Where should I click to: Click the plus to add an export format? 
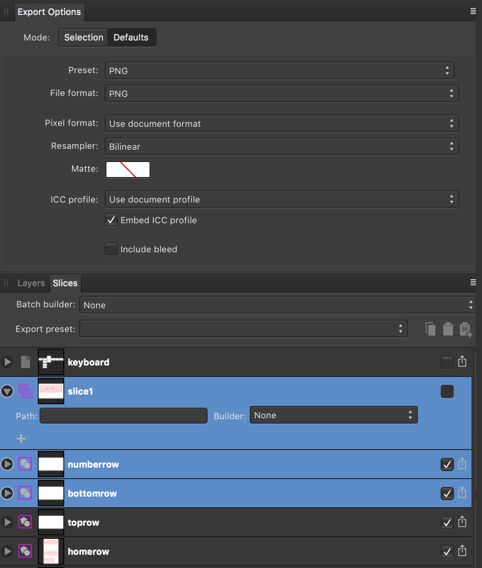(21, 438)
